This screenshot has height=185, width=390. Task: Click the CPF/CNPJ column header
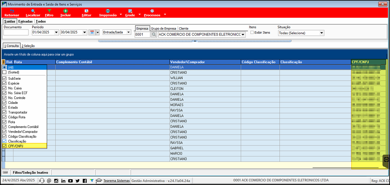tap(368, 62)
